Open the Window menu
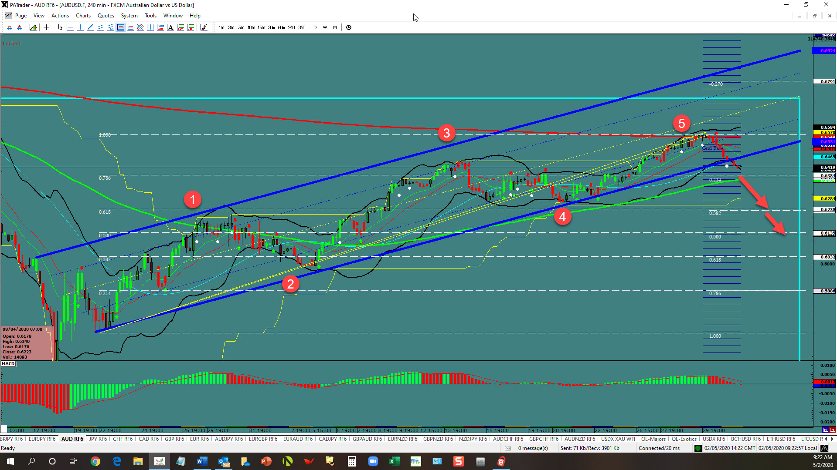This screenshot has height=470, width=837. pyautogui.click(x=173, y=16)
